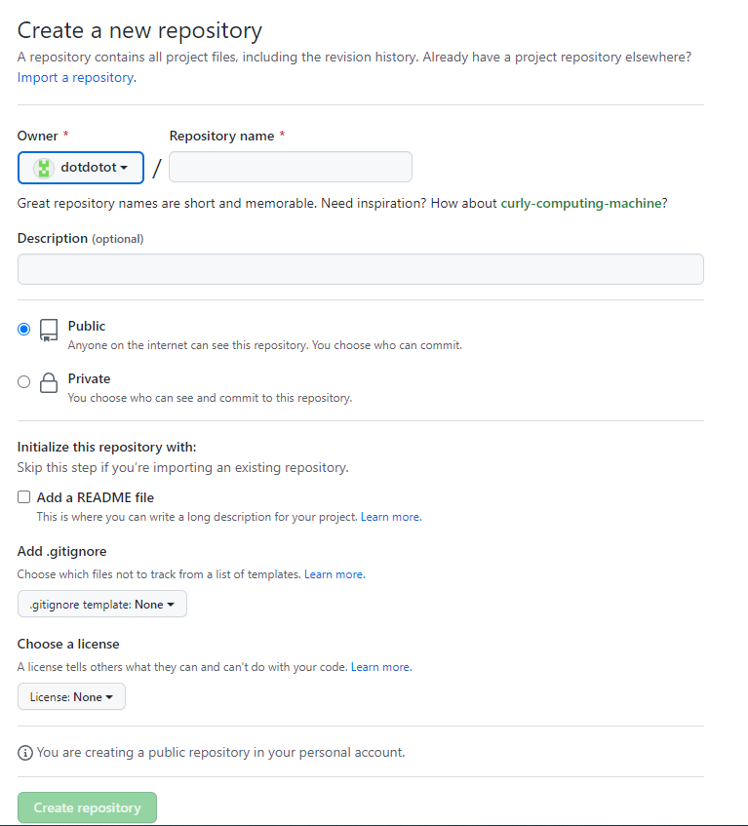Open the .gitignore template dropdown
Image resolution: width=748 pixels, height=826 pixels.
(101, 604)
